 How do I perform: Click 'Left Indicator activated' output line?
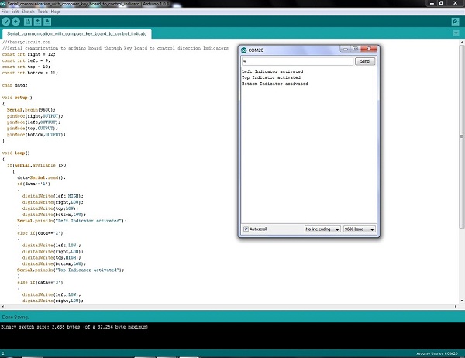pos(272,71)
